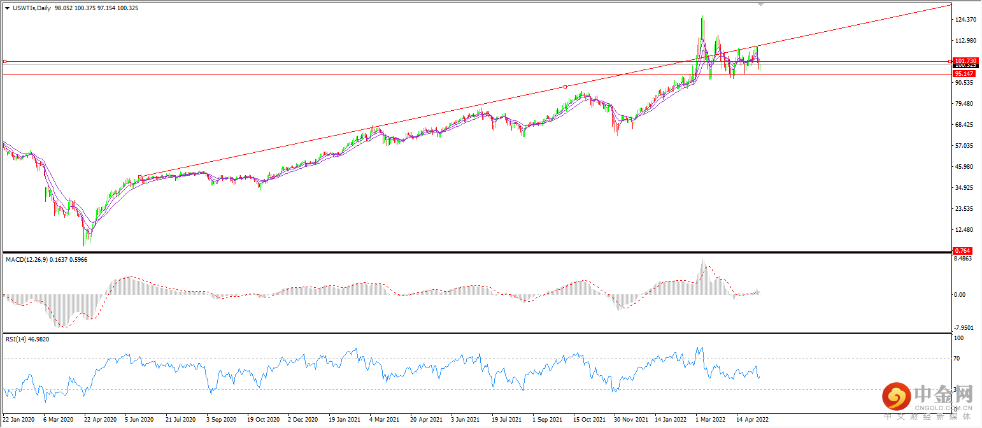The height and width of the screenshot is (428, 982).
Task: Click the 112.980 price axis label
Action: [x=965, y=41]
